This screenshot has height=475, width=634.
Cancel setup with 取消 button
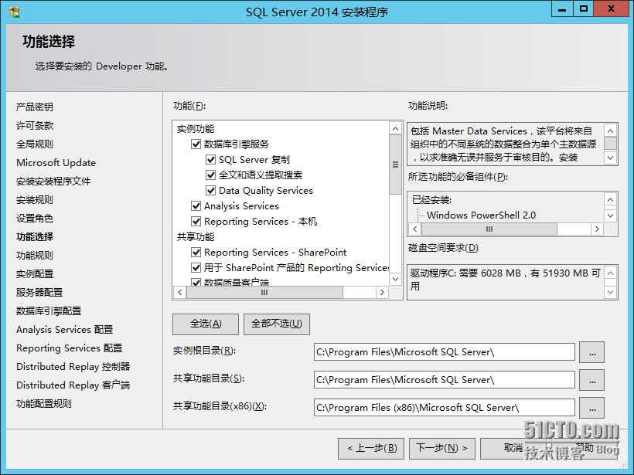[x=513, y=448]
